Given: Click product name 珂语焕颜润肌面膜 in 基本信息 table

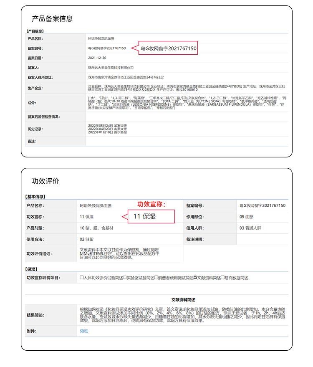Looking at the screenshot, I should click(96, 205).
